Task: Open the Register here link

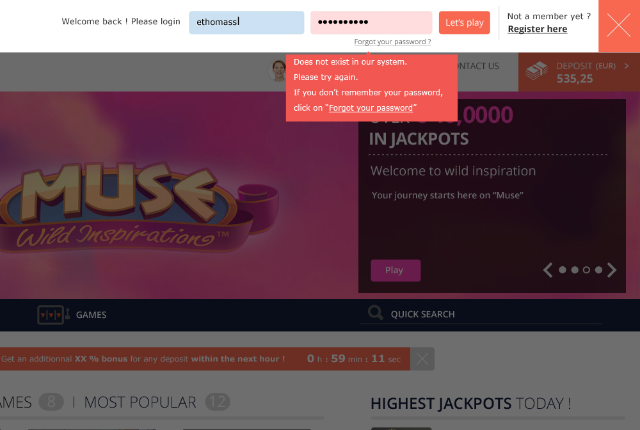Action: [538, 29]
